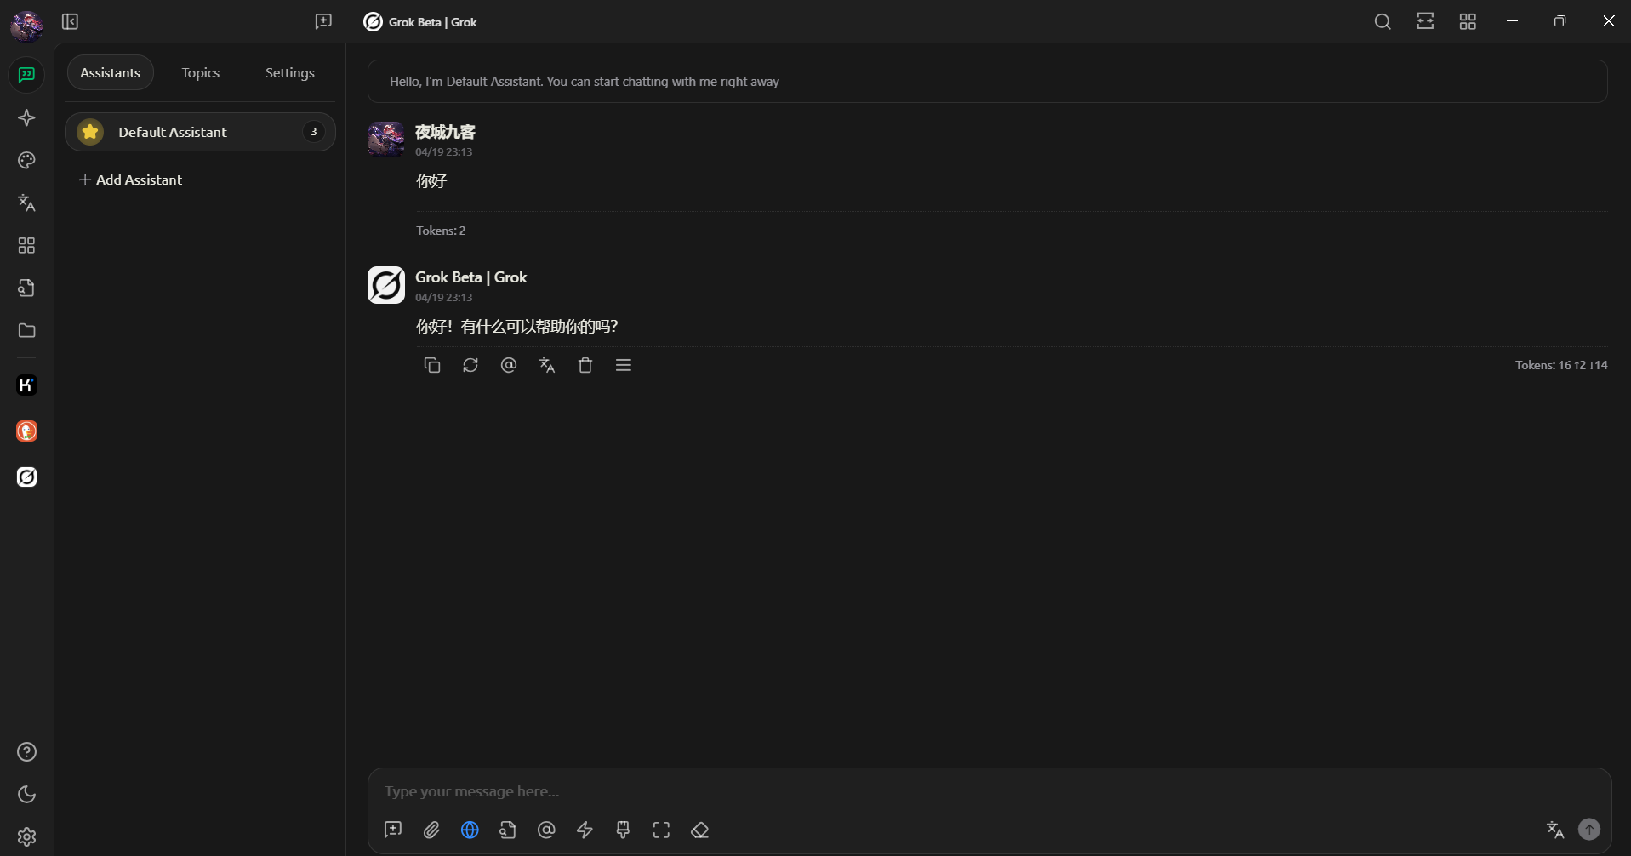1631x856 pixels.
Task: Delete the Grok reply message
Action: pos(585,365)
